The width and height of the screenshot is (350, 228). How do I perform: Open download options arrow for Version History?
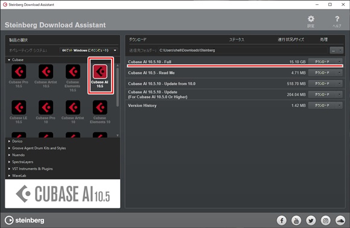[340, 105]
